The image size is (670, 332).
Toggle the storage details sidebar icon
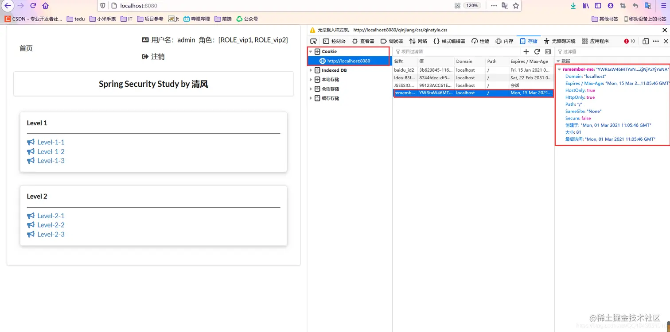coord(548,52)
